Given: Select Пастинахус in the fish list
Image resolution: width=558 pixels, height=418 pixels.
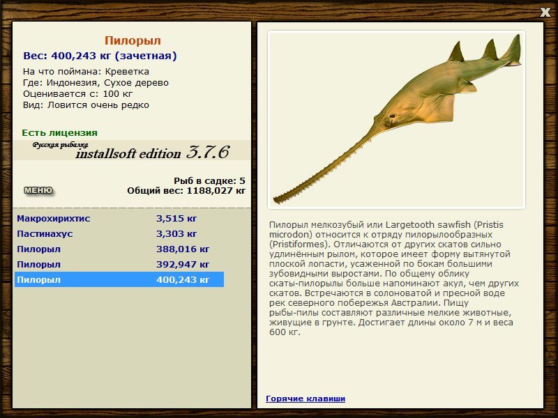Looking at the screenshot, I should click(x=119, y=233).
